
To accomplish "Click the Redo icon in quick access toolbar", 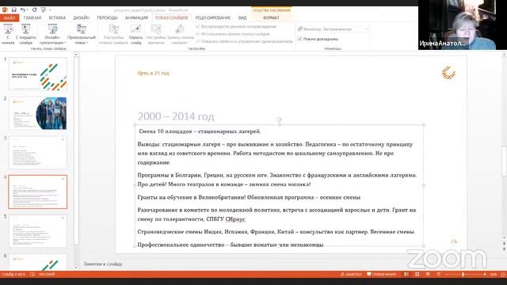I will coord(34,10).
